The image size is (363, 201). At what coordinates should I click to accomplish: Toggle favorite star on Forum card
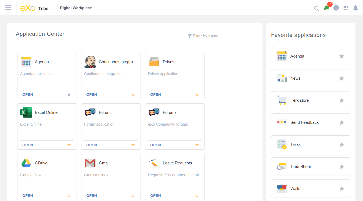(133, 145)
